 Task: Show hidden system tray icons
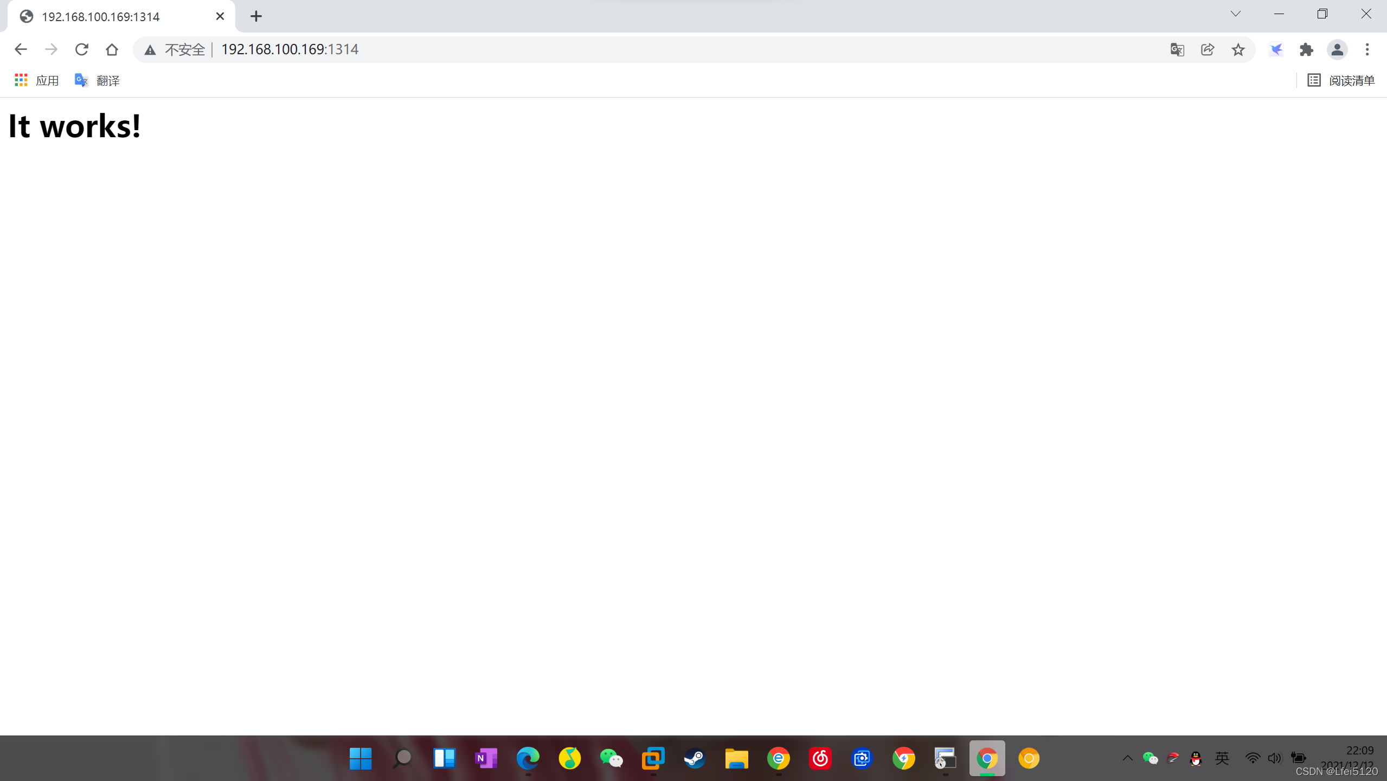[x=1127, y=758]
